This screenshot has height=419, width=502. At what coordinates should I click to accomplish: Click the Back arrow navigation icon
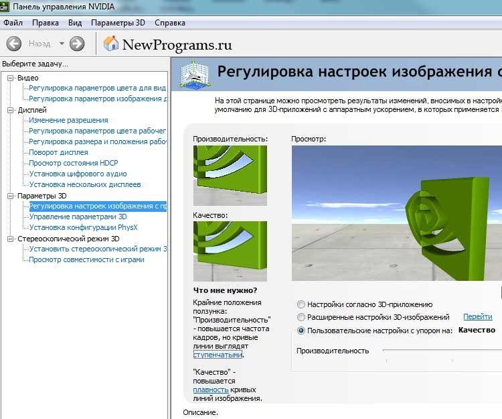click(14, 44)
